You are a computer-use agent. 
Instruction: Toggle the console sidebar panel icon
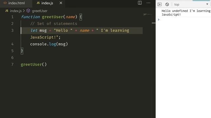[160, 4]
